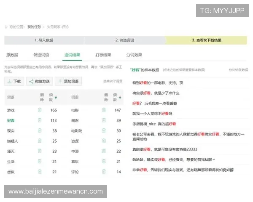This screenshot has width=253, height=202.
Task: Click sample comment 确实很好看，就是少了点什么
Action: (x=156, y=93)
